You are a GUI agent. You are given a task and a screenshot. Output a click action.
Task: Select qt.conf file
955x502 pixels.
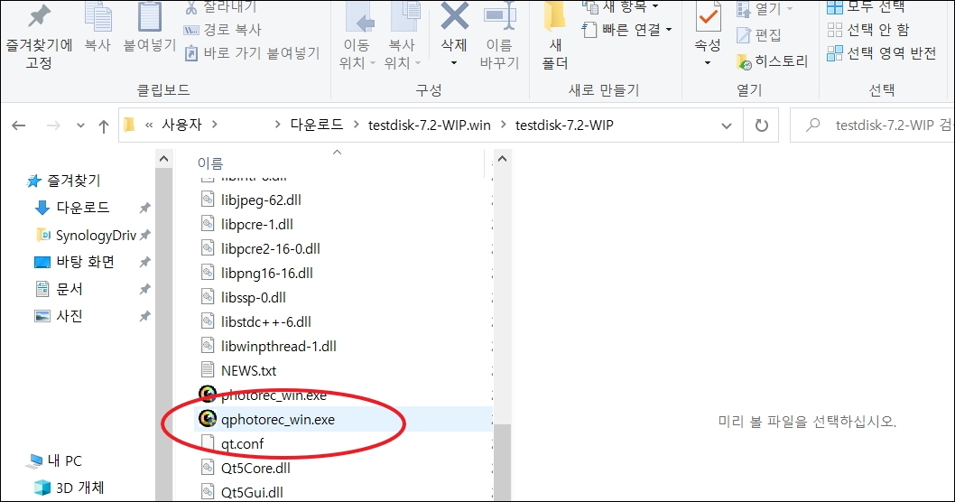[x=242, y=443]
